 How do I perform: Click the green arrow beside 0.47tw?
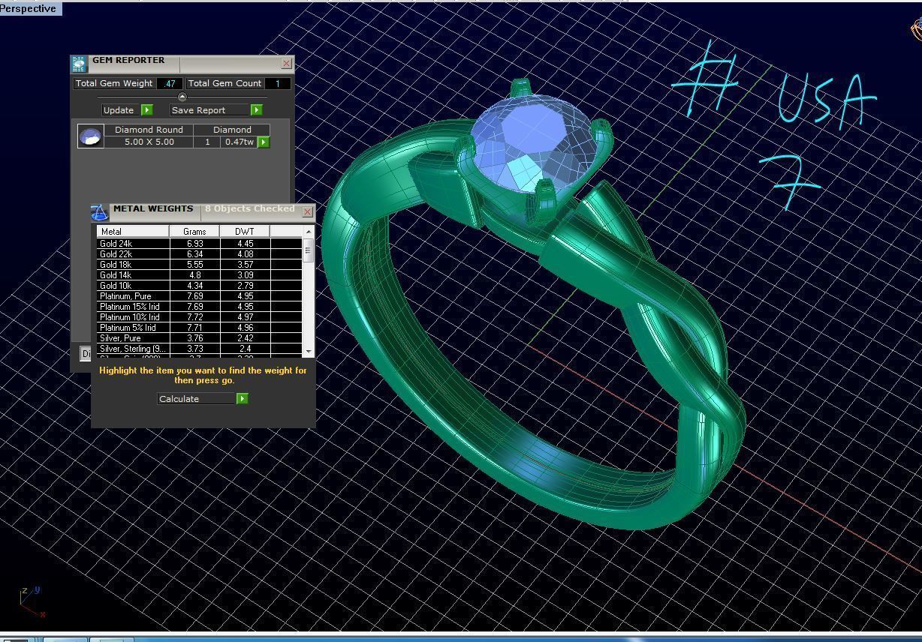click(x=264, y=142)
